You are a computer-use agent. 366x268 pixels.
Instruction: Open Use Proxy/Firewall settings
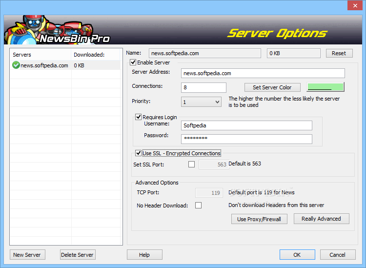(259, 219)
